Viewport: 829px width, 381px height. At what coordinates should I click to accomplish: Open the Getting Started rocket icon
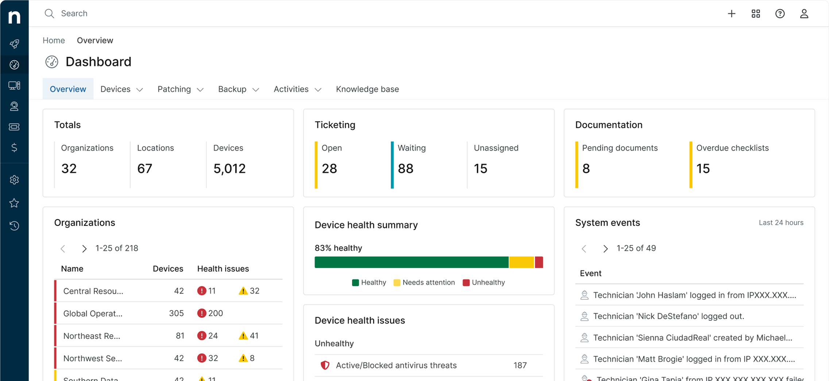14,44
